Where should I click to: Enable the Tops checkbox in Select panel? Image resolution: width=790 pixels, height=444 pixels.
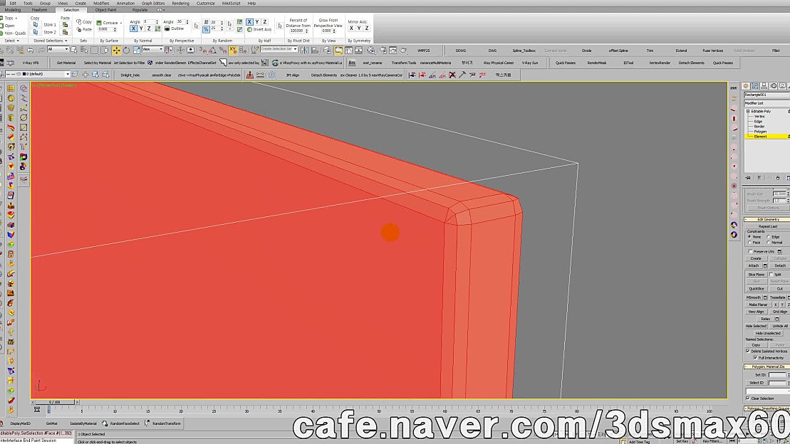[6, 18]
